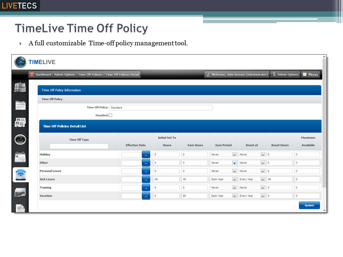Open Earn Period dropdown for Sick Leave
This screenshot has height=257, width=343.
(234, 180)
